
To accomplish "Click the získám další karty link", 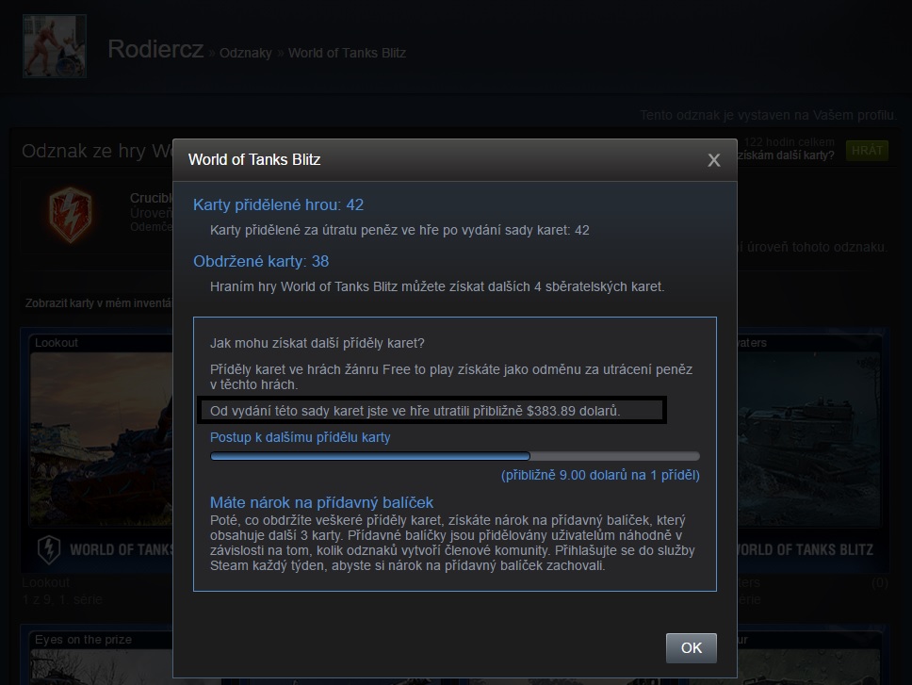I will [x=787, y=155].
